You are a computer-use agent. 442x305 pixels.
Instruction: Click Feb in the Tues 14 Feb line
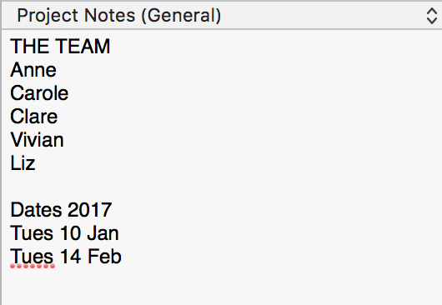(x=104, y=257)
